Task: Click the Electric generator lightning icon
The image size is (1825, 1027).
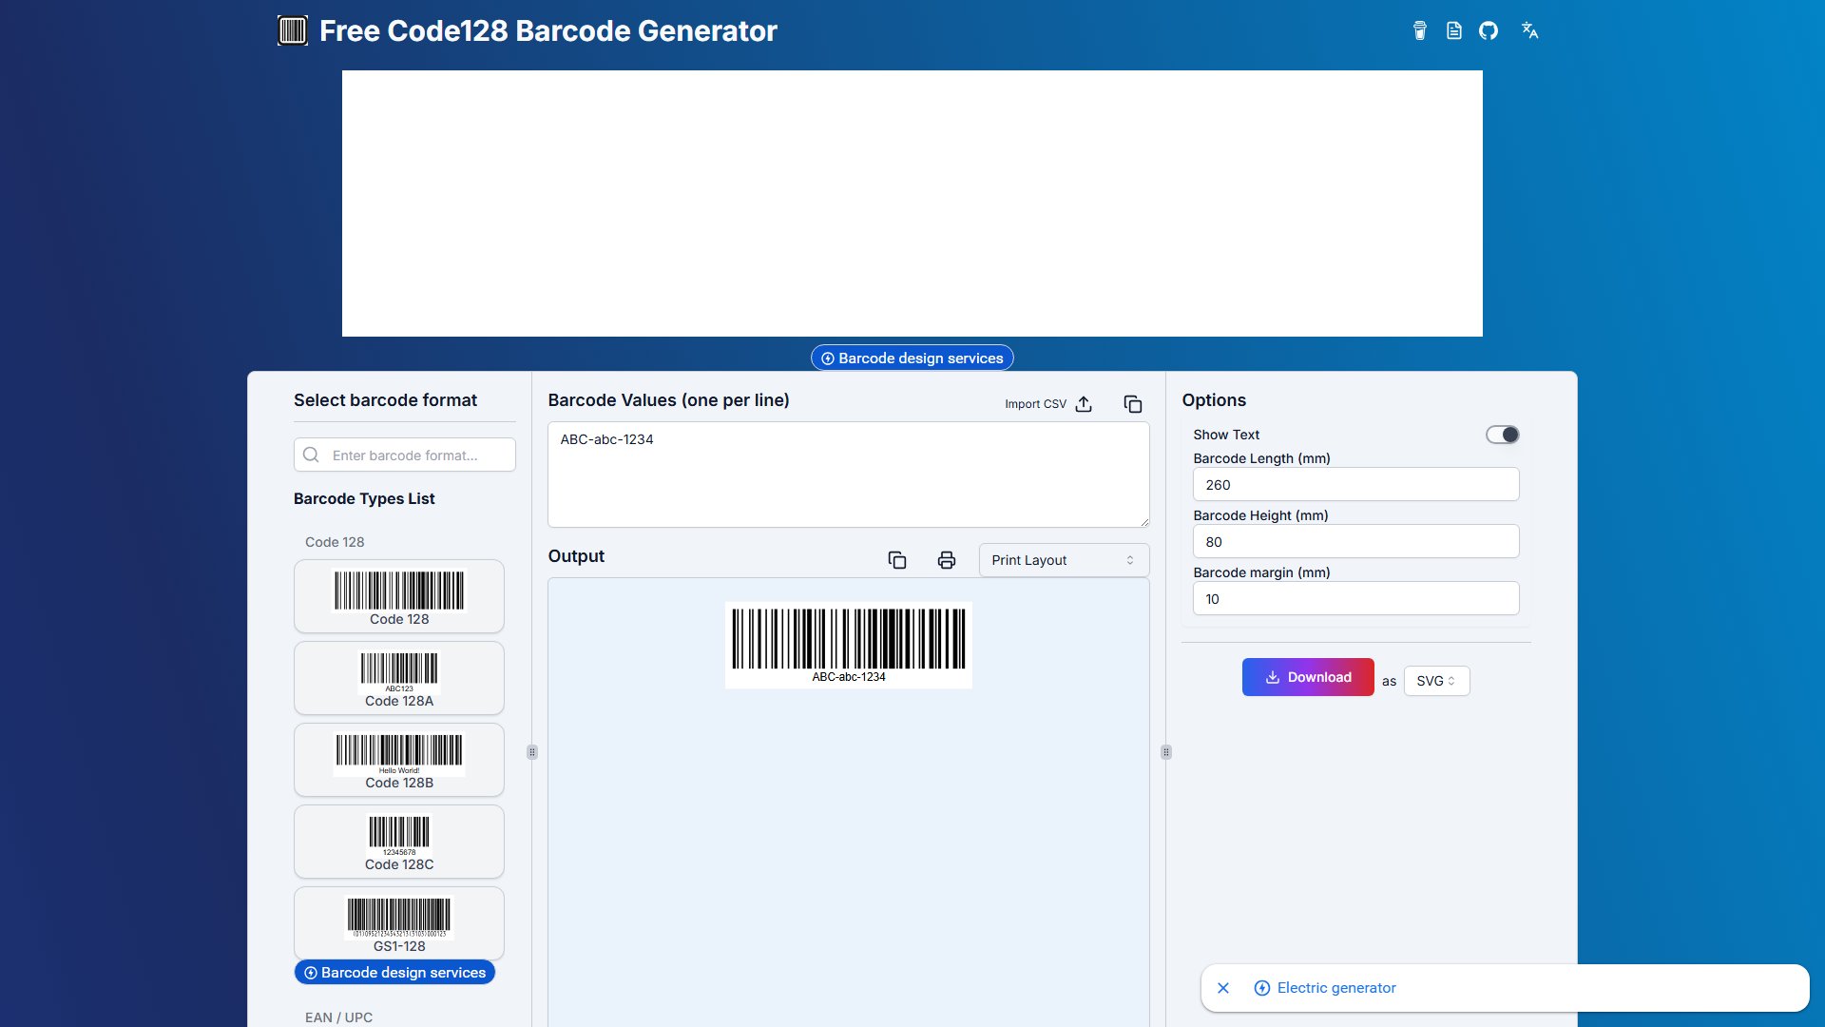Action: point(1262,988)
